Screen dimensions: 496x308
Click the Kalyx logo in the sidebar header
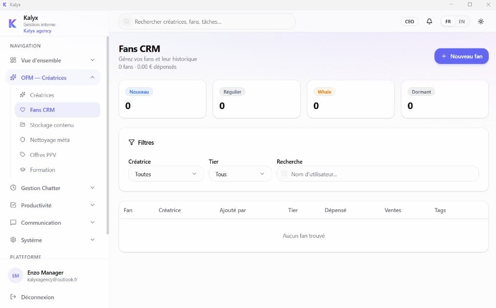tap(12, 23)
